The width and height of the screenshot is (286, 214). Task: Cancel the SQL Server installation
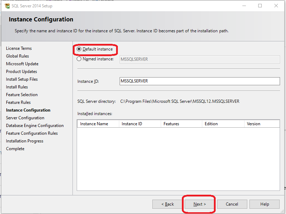232,204
